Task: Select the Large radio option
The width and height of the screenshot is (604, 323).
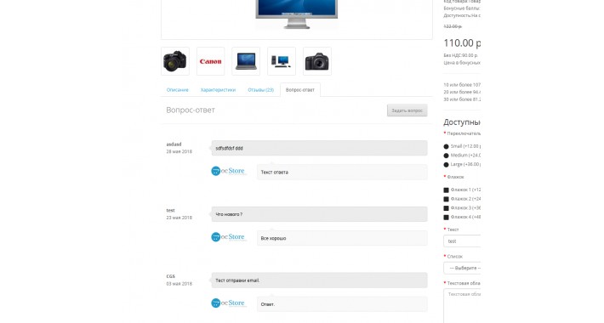Action: (x=446, y=164)
